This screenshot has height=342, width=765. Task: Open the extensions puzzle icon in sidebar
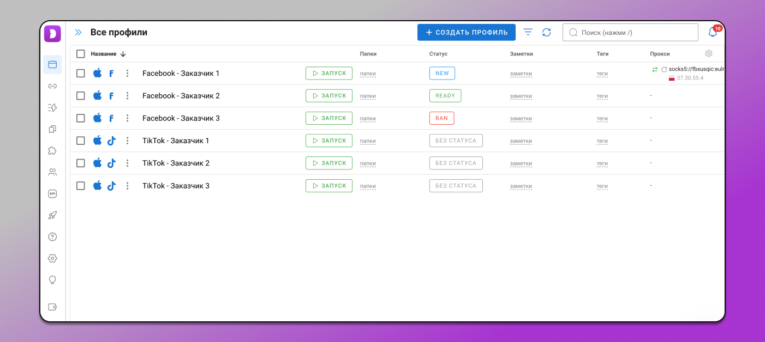(52, 151)
